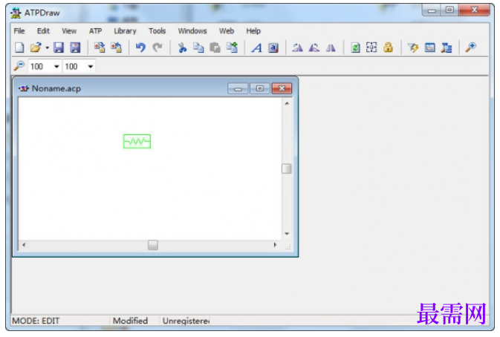
Task: Save the current project
Action: (59, 48)
